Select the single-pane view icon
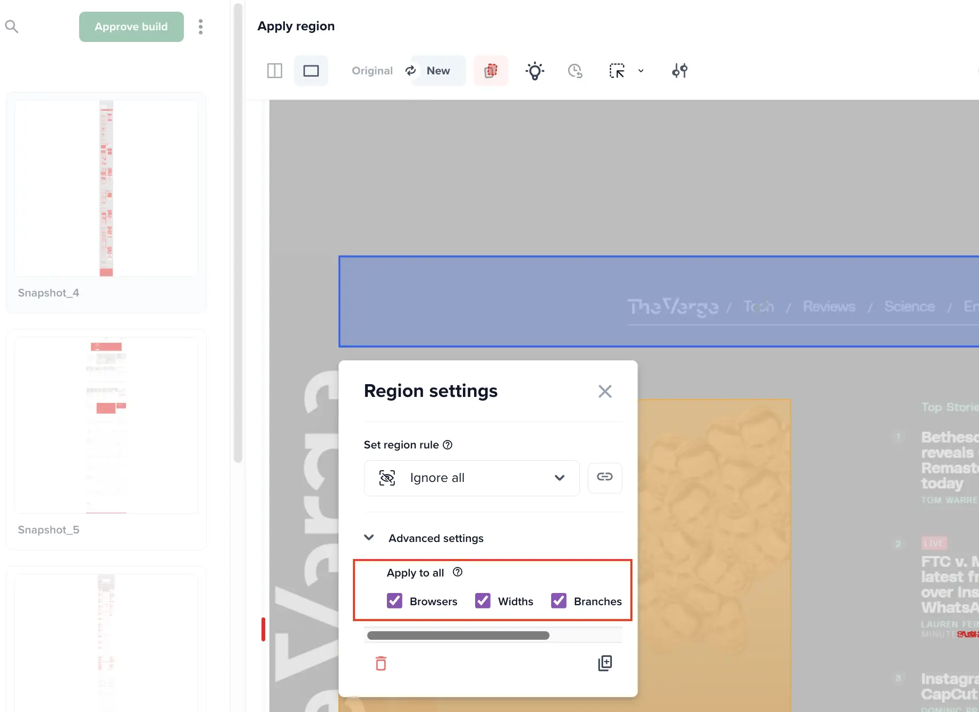 (311, 71)
